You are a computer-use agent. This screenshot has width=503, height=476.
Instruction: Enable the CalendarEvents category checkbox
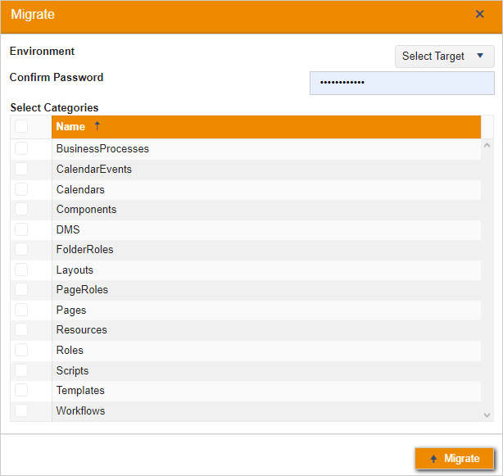pos(21,169)
